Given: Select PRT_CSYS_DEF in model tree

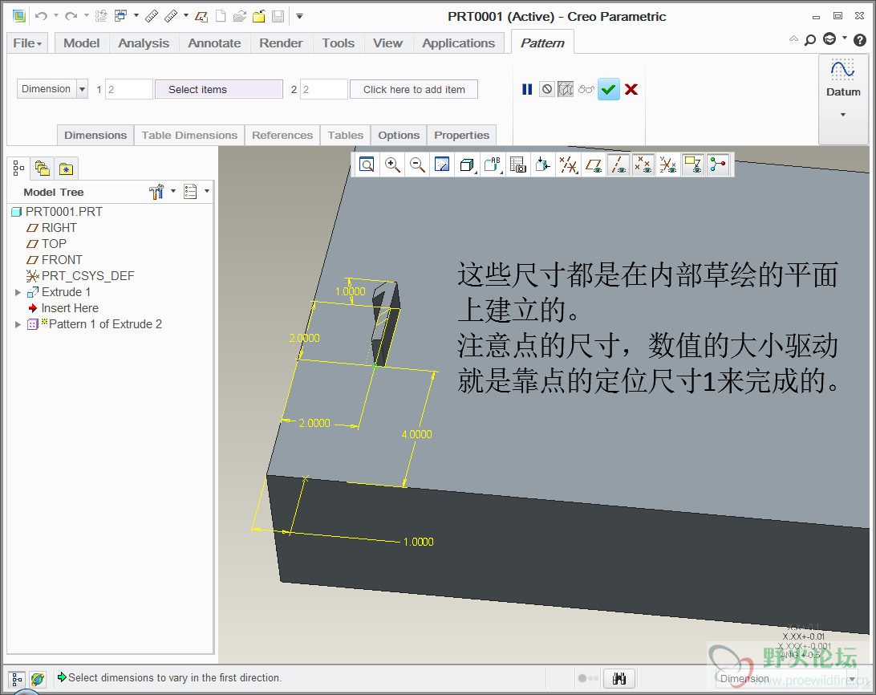Looking at the screenshot, I should click(x=80, y=275).
